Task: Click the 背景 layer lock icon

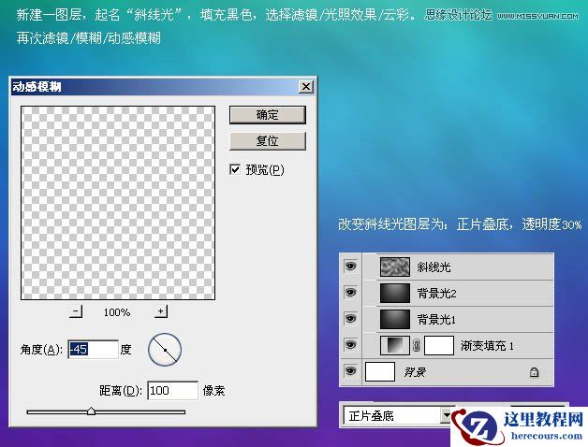Action: click(534, 372)
